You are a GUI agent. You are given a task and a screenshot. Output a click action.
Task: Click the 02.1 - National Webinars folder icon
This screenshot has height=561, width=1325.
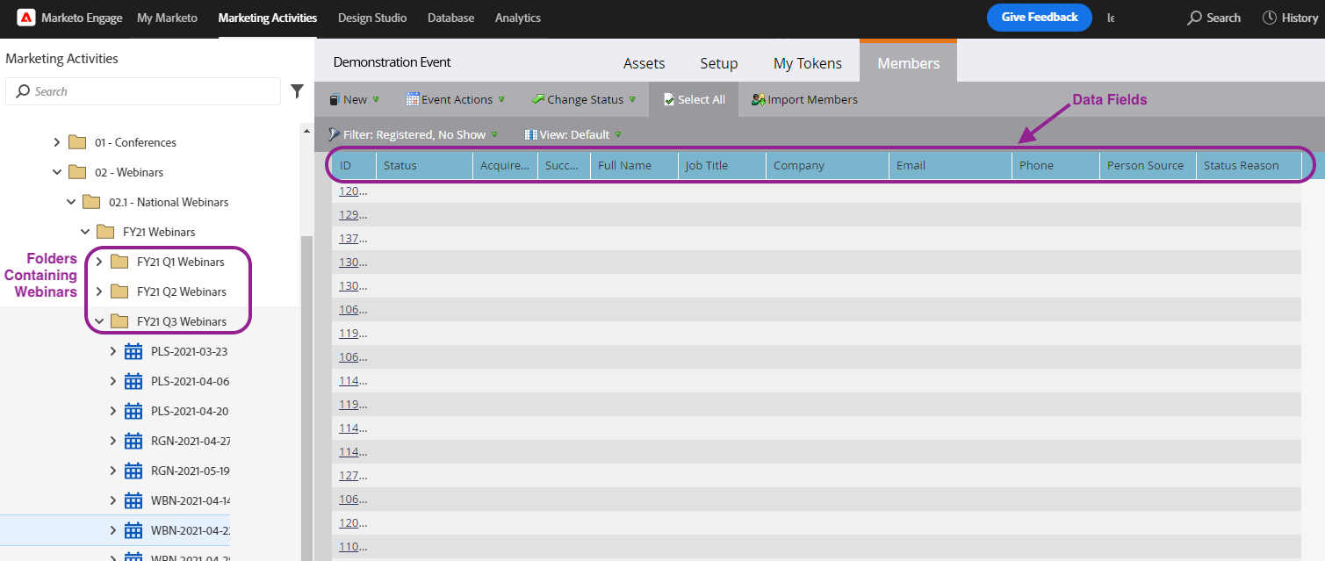91,202
